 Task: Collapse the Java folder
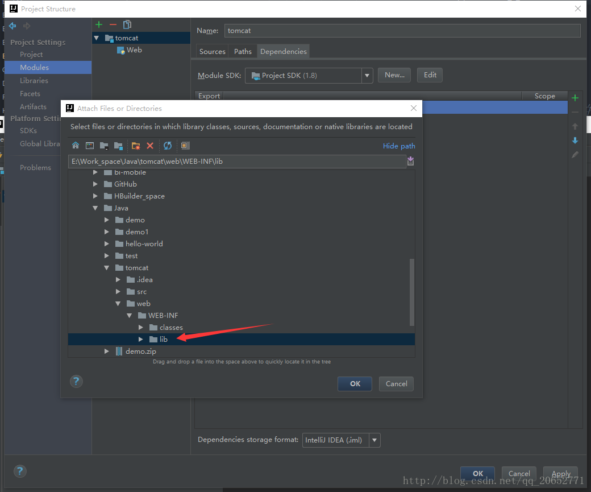click(95, 208)
